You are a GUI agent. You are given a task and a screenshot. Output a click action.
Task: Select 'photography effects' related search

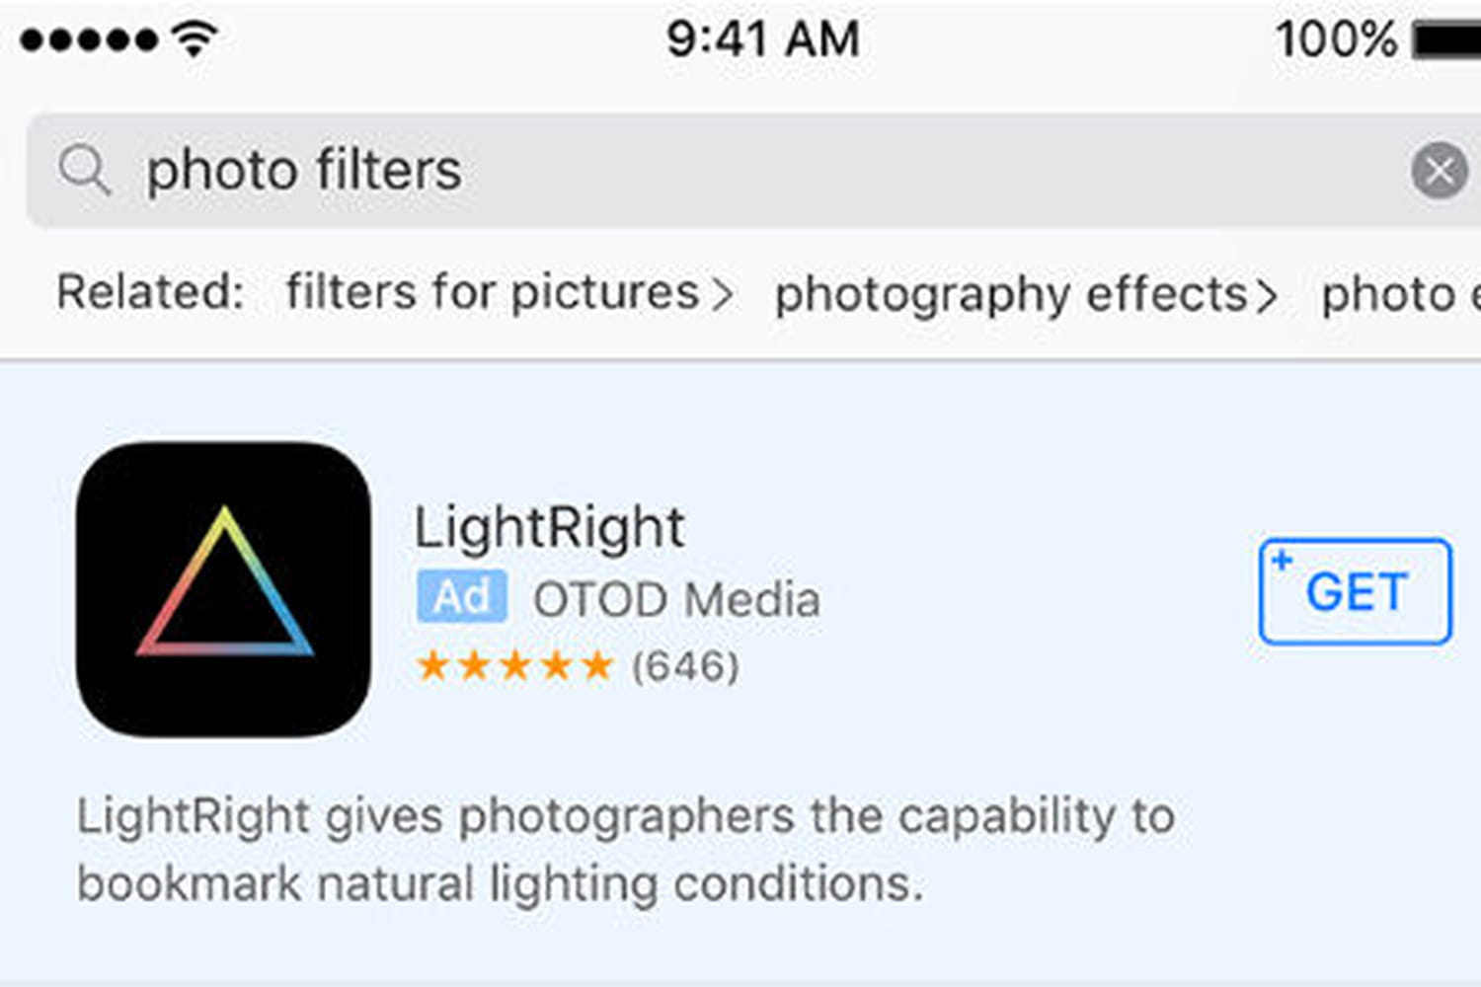pos(1011,294)
